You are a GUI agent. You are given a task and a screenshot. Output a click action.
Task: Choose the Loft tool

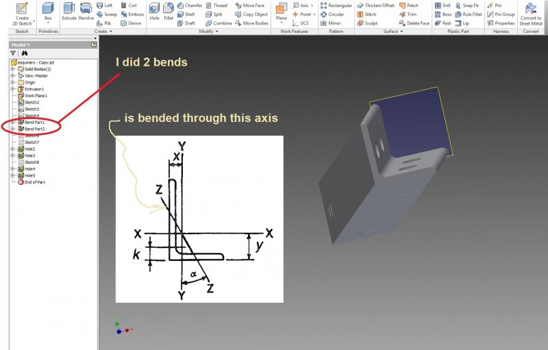tap(105, 5)
